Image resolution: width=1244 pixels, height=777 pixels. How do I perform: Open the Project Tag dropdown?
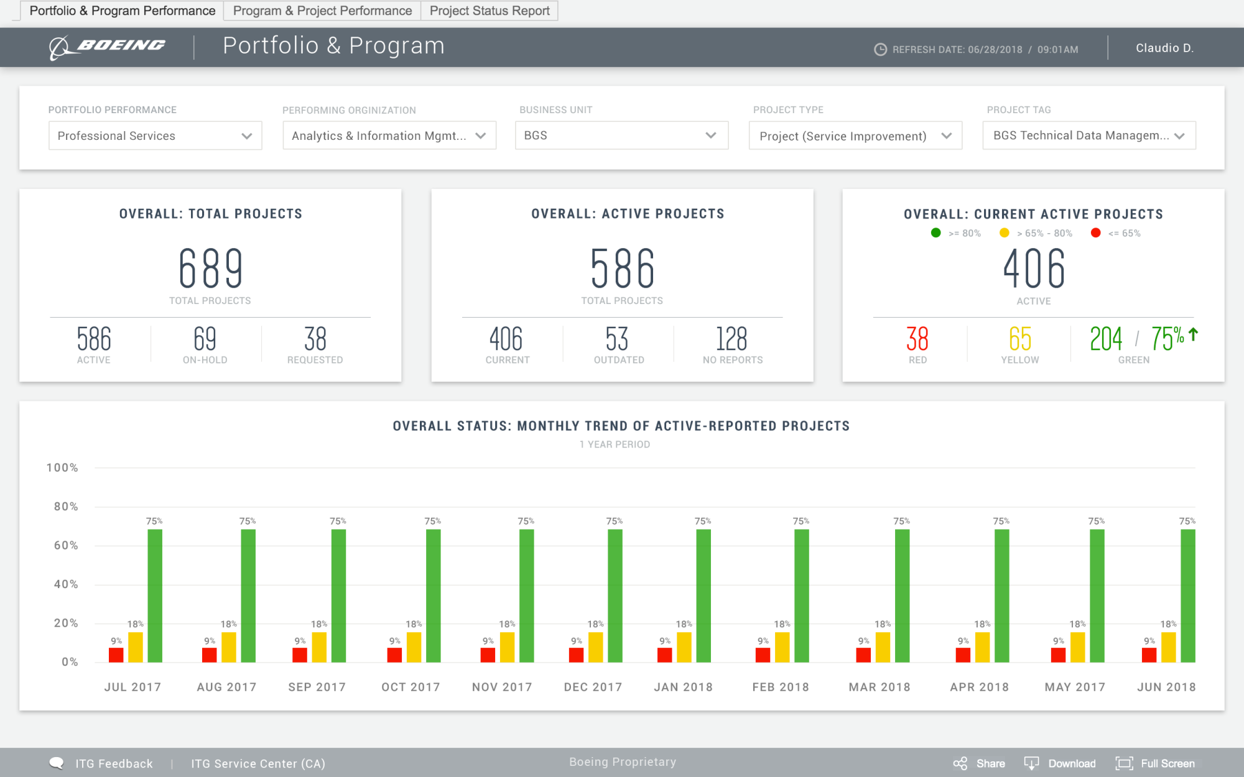(x=1088, y=136)
